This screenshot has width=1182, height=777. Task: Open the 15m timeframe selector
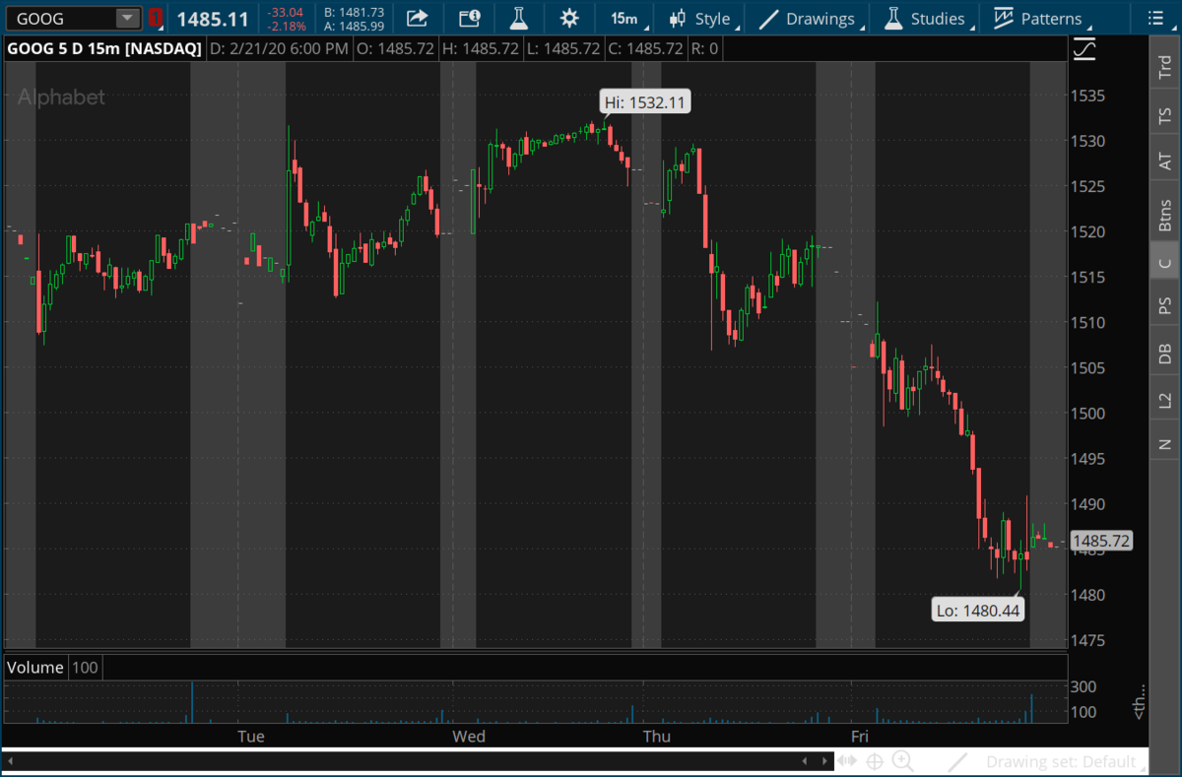[624, 18]
